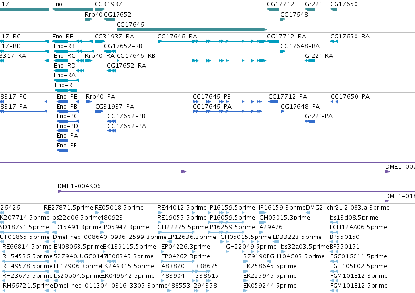Select the Eno-RA transcript label

[x=64, y=75]
